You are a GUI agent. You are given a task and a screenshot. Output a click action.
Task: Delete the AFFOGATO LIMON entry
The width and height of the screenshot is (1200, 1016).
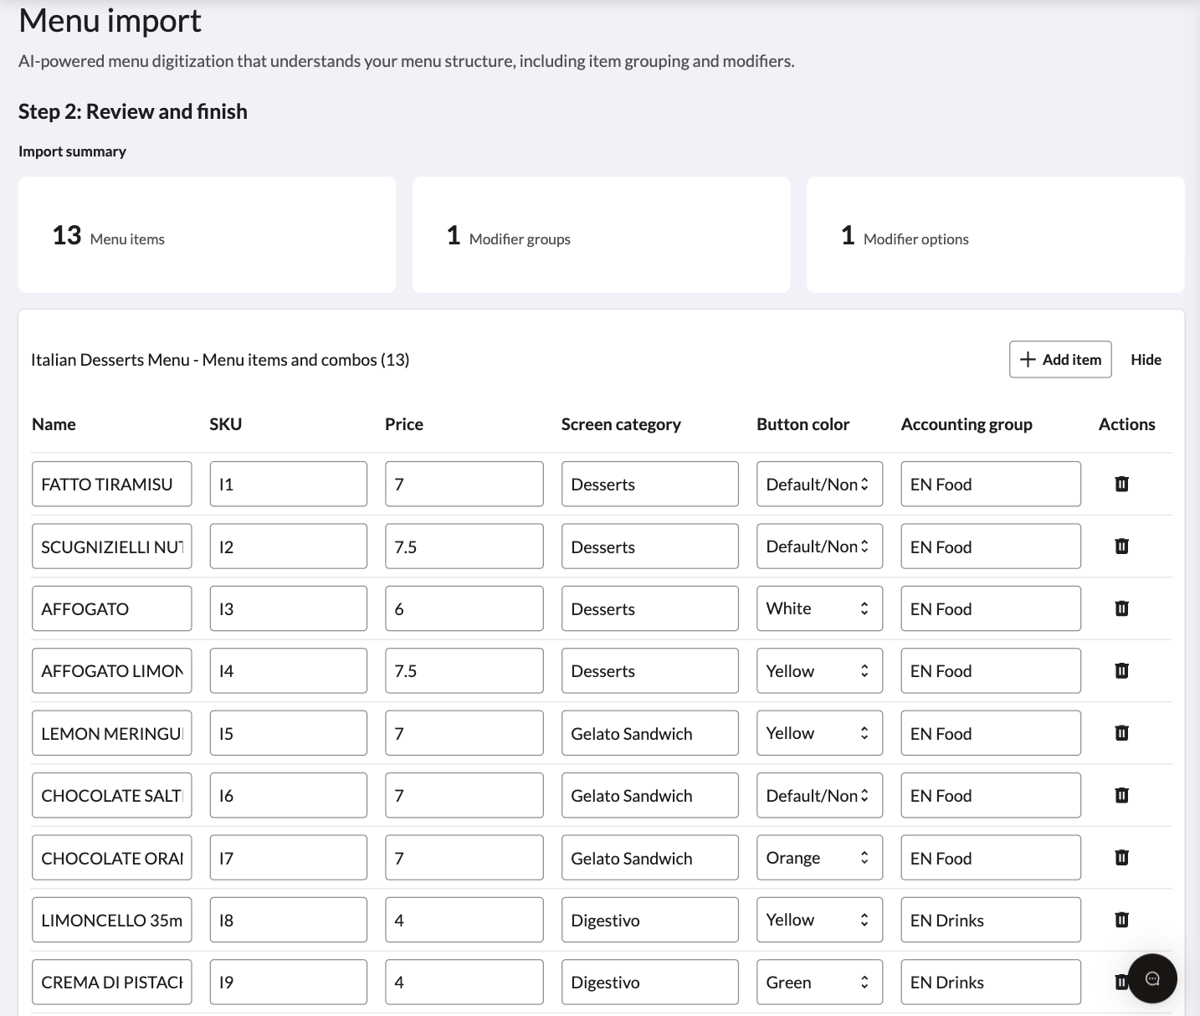1121,670
